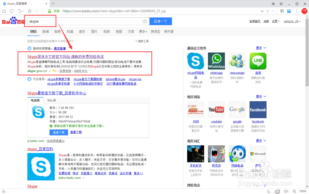The height and width of the screenshot is (194, 309).
Task: Open skype_百度百科 result
Action: 40,149
